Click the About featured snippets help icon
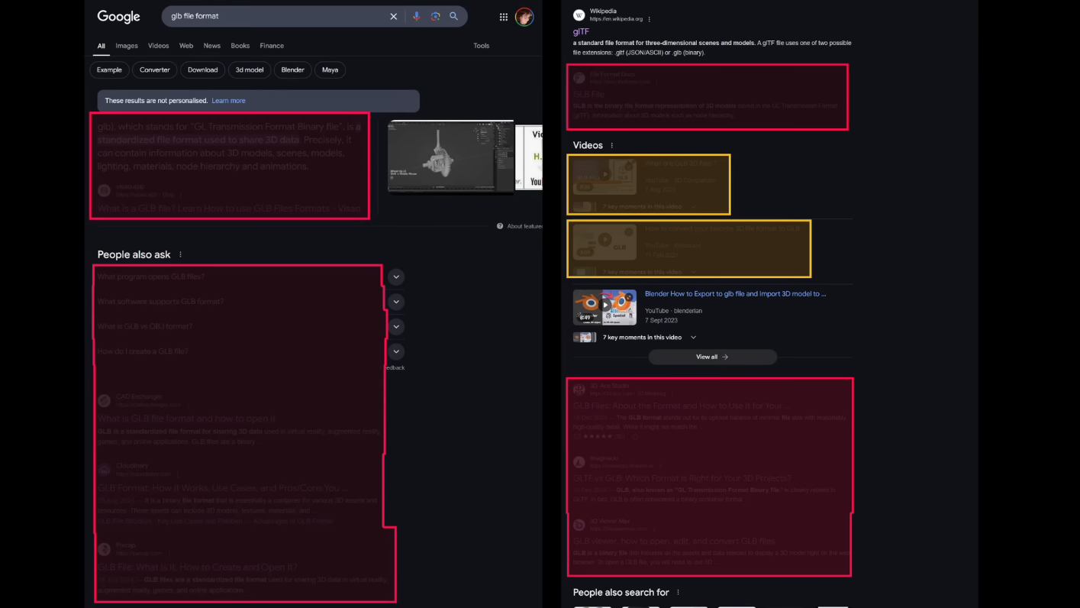This screenshot has height=608, width=1080. click(500, 226)
